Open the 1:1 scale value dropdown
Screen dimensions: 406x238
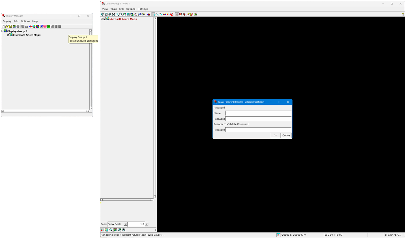tap(147, 224)
